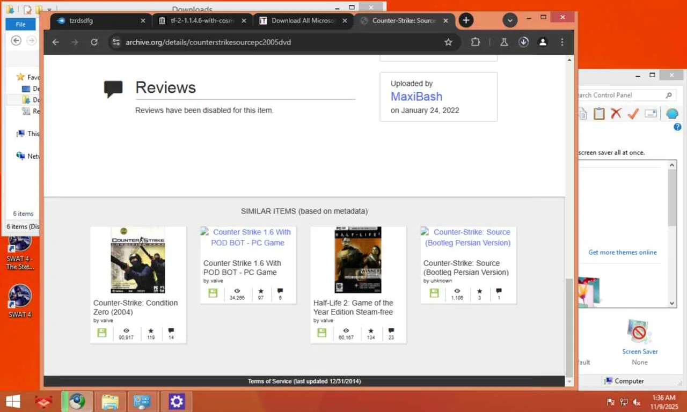Open the SWAT 4 desktop shortcut
The width and height of the screenshot is (687, 412).
(x=20, y=301)
